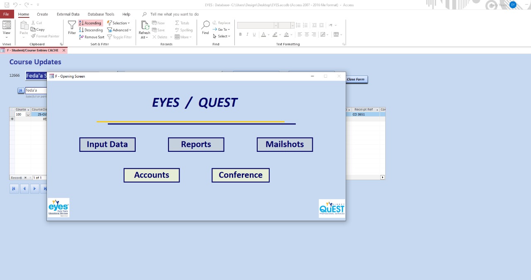The width and height of the screenshot is (531, 280).
Task: Click Toggle Filter
Action: point(119,37)
